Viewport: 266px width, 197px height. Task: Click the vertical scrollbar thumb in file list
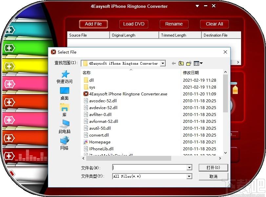pyautogui.click(x=225, y=93)
